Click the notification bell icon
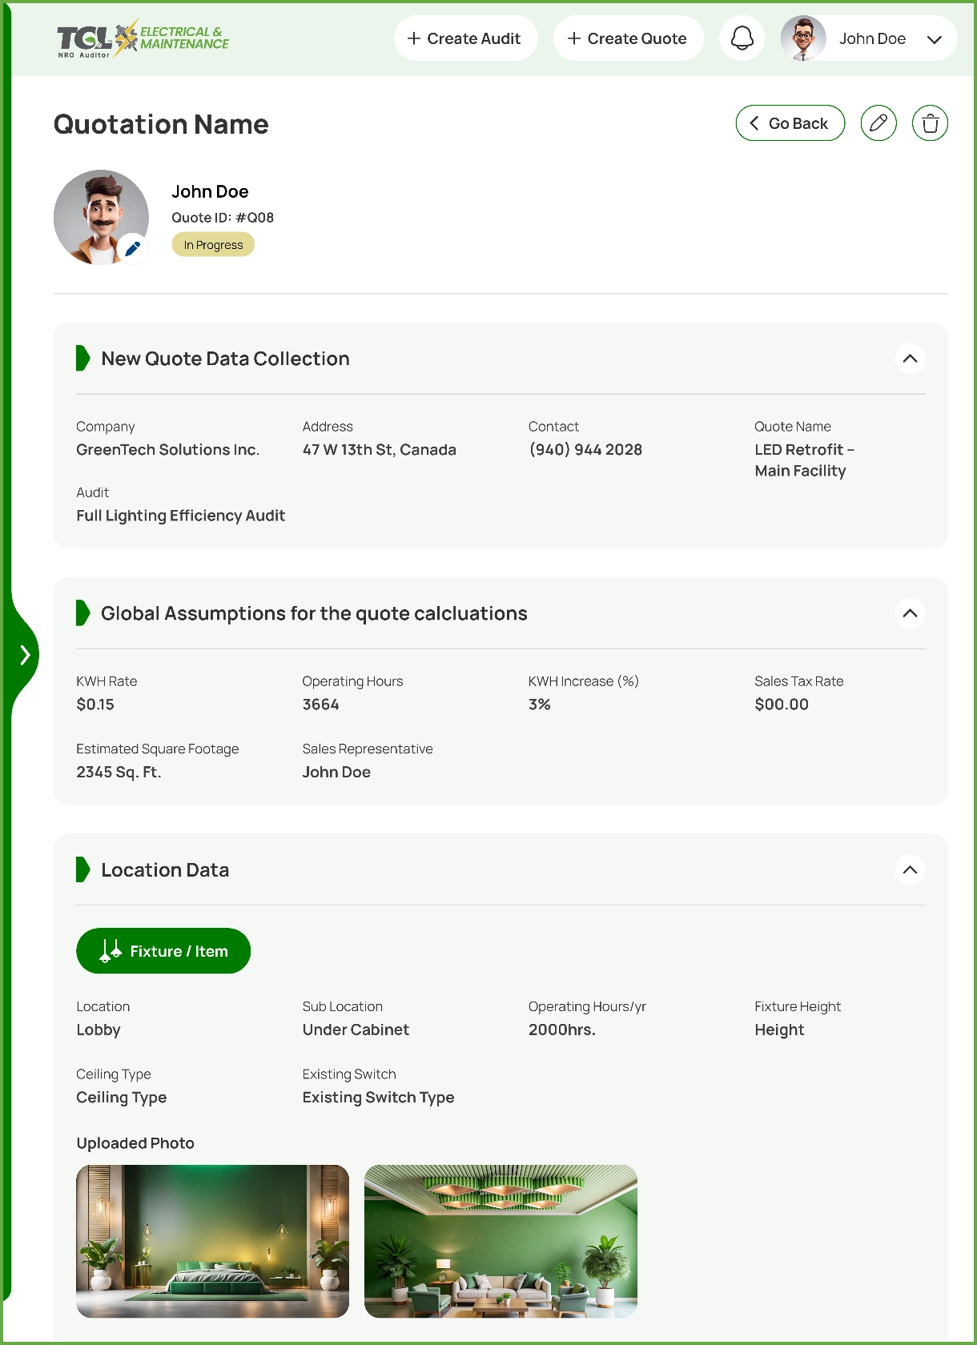977x1345 pixels. pos(742,38)
